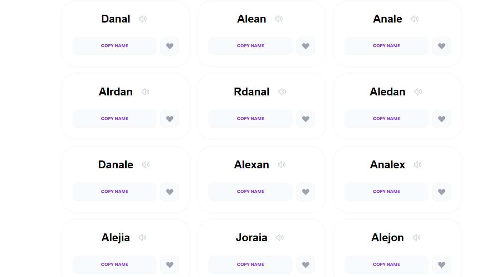Hear the name Danale spoken
The height and width of the screenshot is (277, 498).
coord(146,164)
